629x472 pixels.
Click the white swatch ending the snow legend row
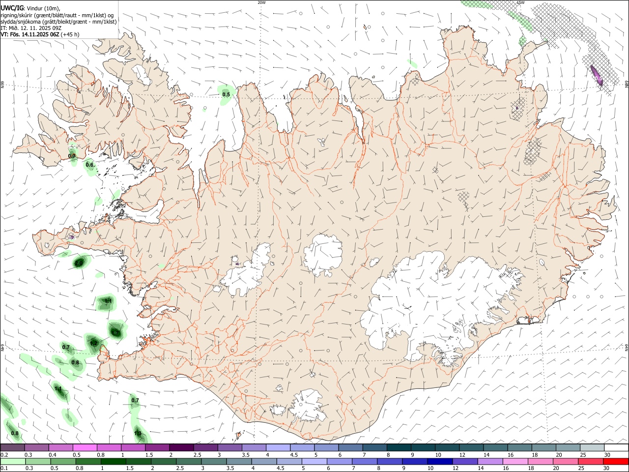click(616, 447)
